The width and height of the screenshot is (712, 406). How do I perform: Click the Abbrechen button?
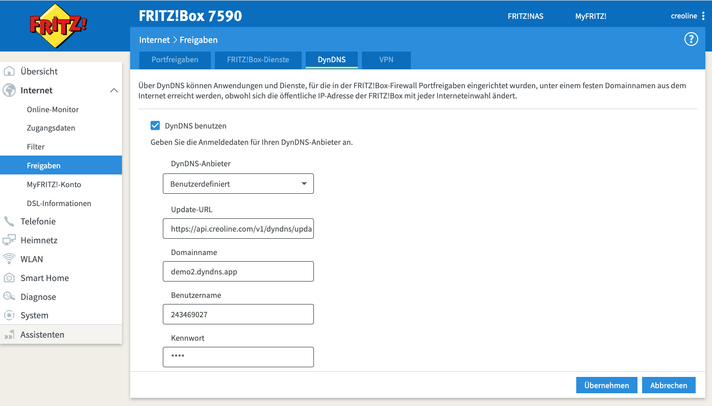coord(669,385)
